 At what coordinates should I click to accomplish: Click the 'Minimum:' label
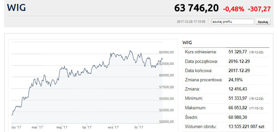tap(194, 99)
